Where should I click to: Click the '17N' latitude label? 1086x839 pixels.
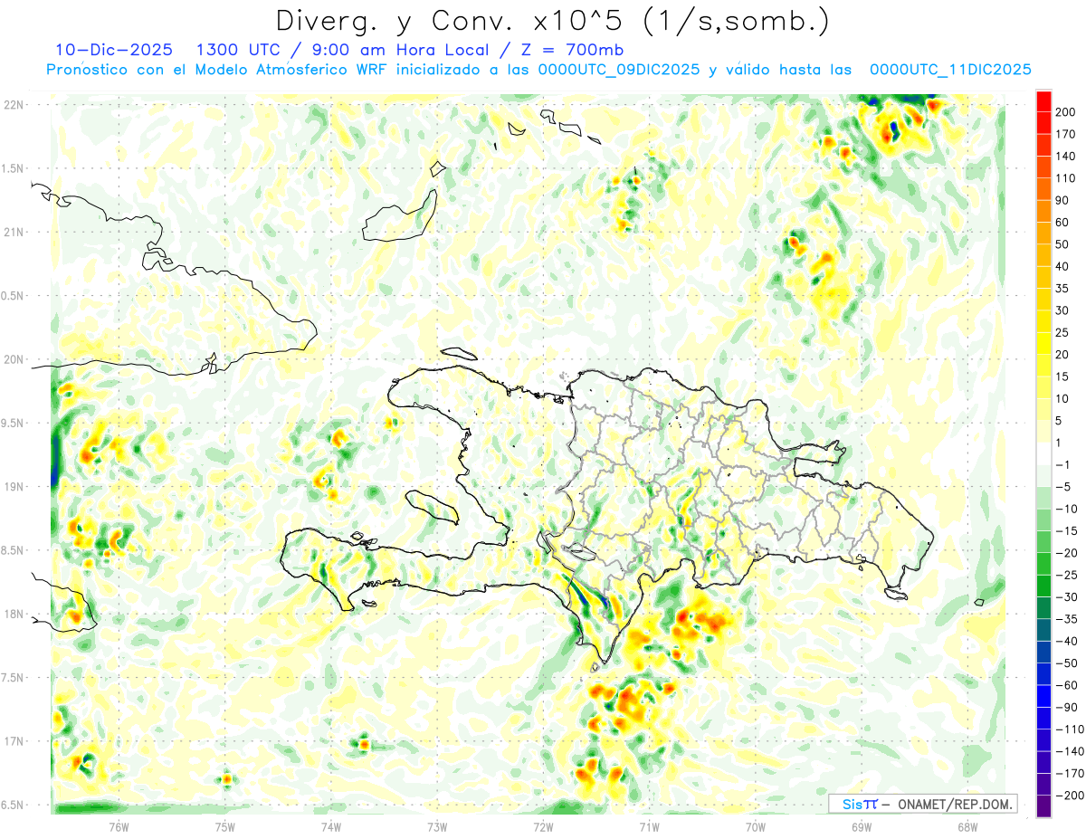point(13,741)
